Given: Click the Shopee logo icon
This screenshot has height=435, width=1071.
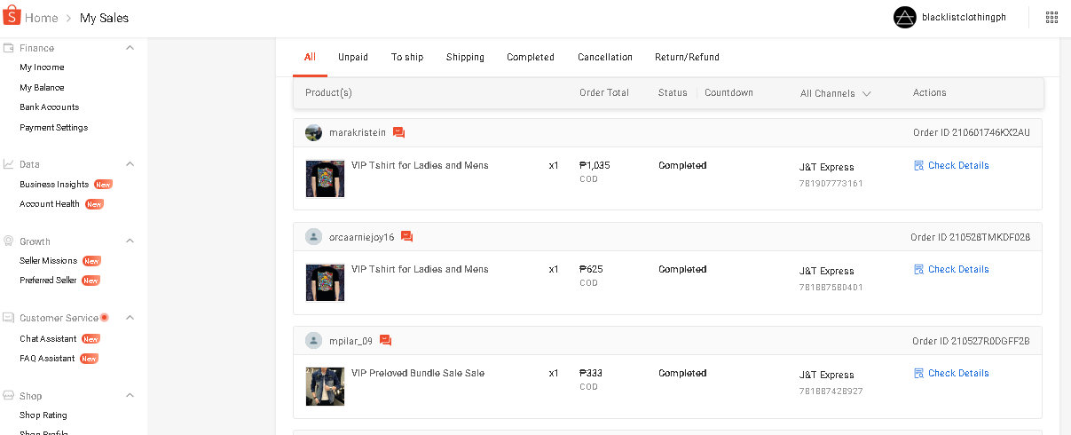Looking at the screenshot, I should 12,17.
